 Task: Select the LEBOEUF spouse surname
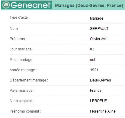coord(98,101)
